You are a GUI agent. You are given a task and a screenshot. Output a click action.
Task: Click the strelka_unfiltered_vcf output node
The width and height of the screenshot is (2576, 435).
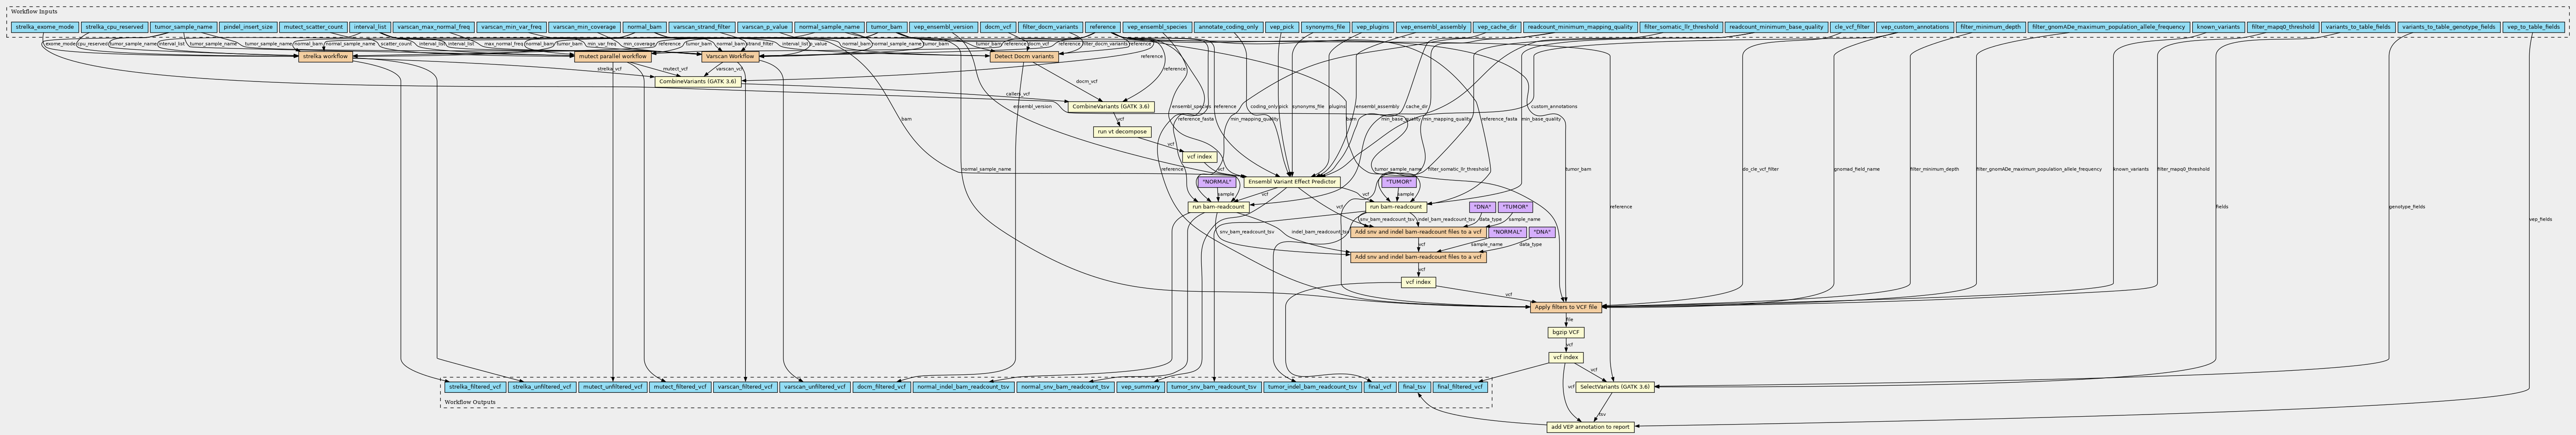pos(542,386)
